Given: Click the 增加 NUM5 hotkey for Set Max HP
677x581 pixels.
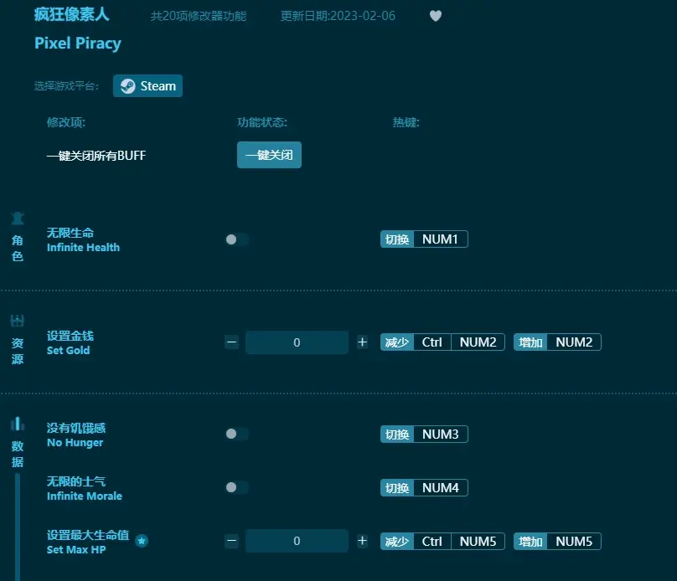Looking at the screenshot, I should 557,542.
